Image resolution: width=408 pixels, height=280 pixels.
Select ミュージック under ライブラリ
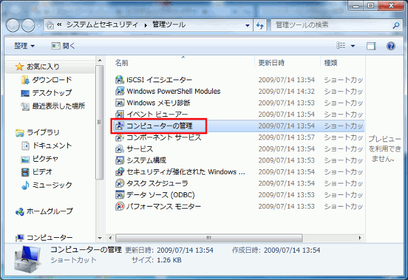[52, 185]
